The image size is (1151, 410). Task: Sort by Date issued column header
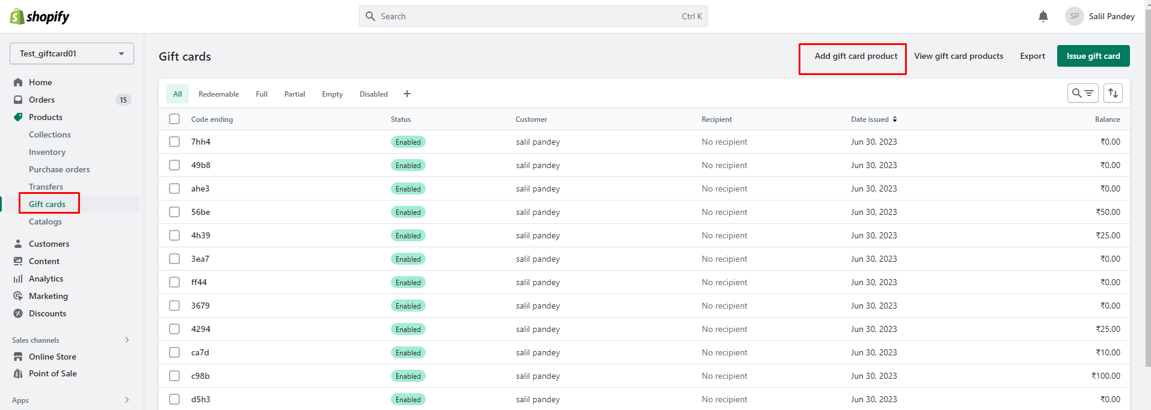(874, 119)
